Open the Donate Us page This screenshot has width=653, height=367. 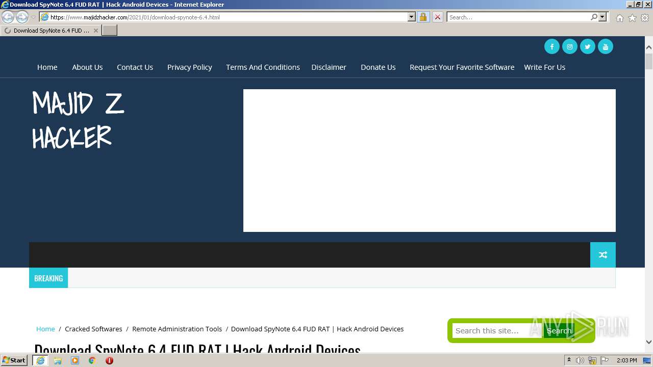click(378, 67)
